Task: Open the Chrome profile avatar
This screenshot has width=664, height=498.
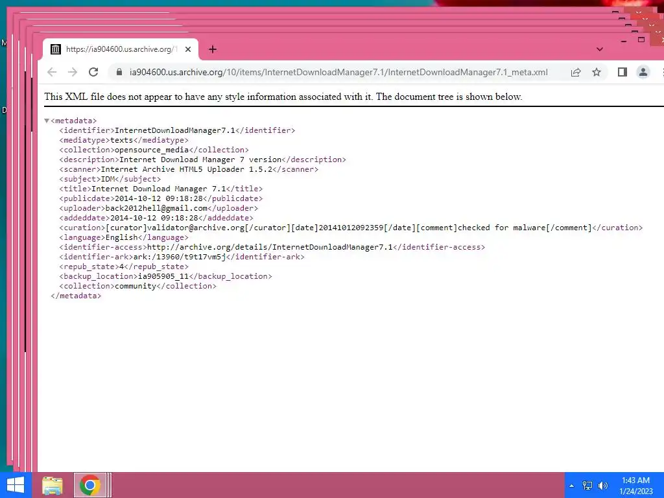Action: (x=643, y=73)
